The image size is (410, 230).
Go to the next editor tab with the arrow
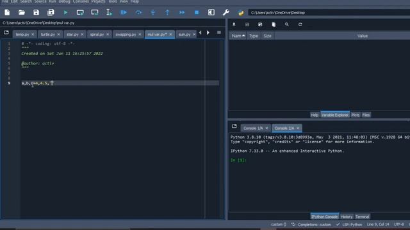[208, 33]
